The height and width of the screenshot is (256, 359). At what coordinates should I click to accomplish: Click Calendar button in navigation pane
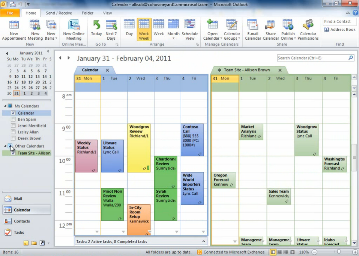click(x=27, y=210)
